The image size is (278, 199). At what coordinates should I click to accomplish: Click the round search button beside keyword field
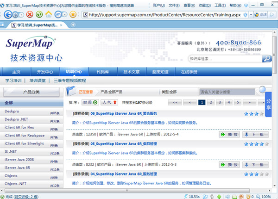click(x=262, y=89)
